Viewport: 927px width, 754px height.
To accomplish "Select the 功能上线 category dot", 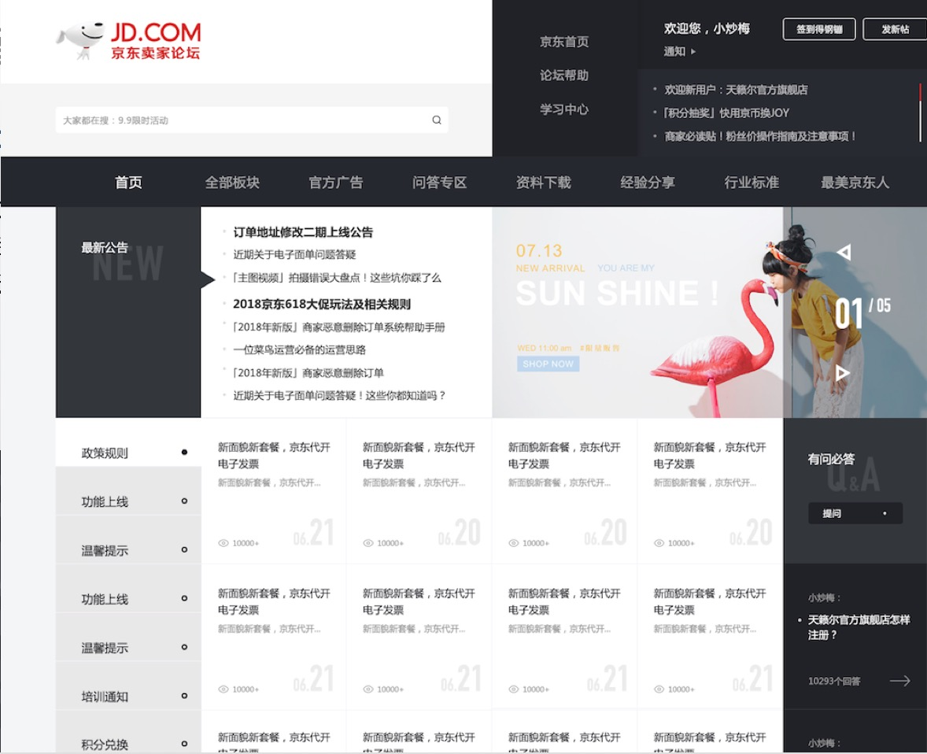I will click(x=183, y=501).
